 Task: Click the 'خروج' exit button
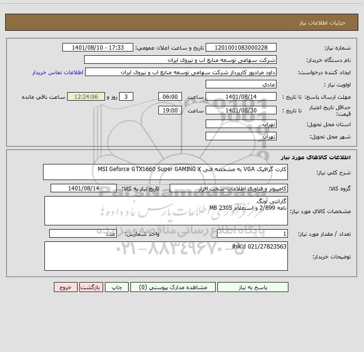pyautogui.click(x=65, y=287)
